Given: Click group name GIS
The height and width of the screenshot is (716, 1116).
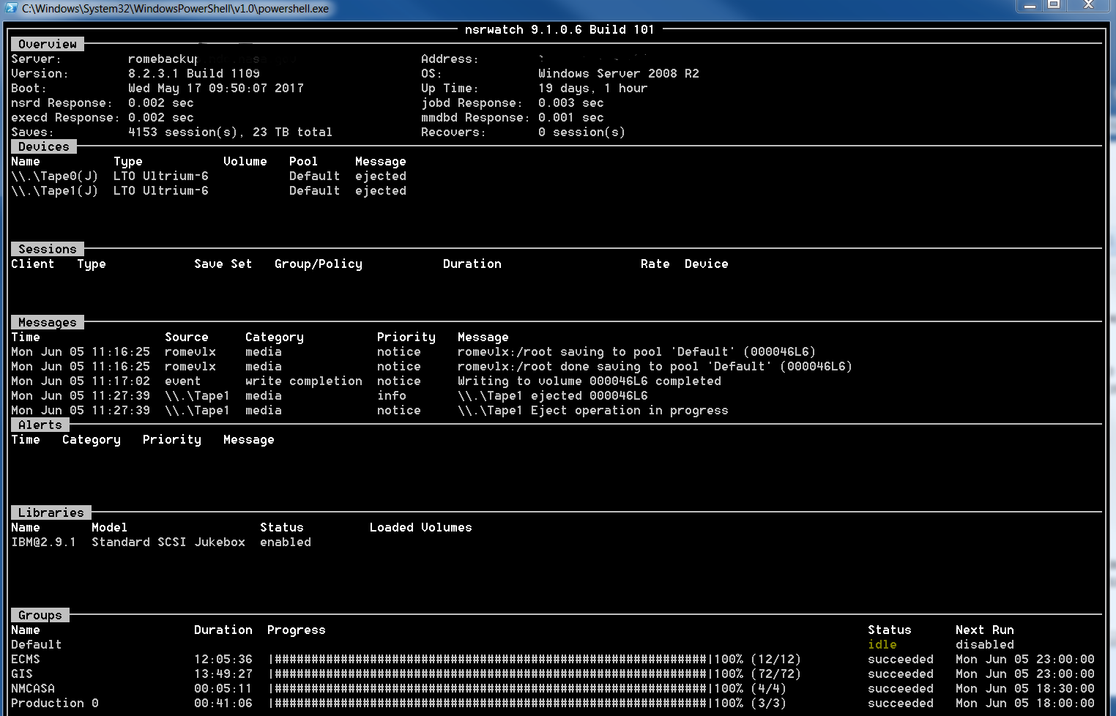Looking at the screenshot, I should point(22,674).
